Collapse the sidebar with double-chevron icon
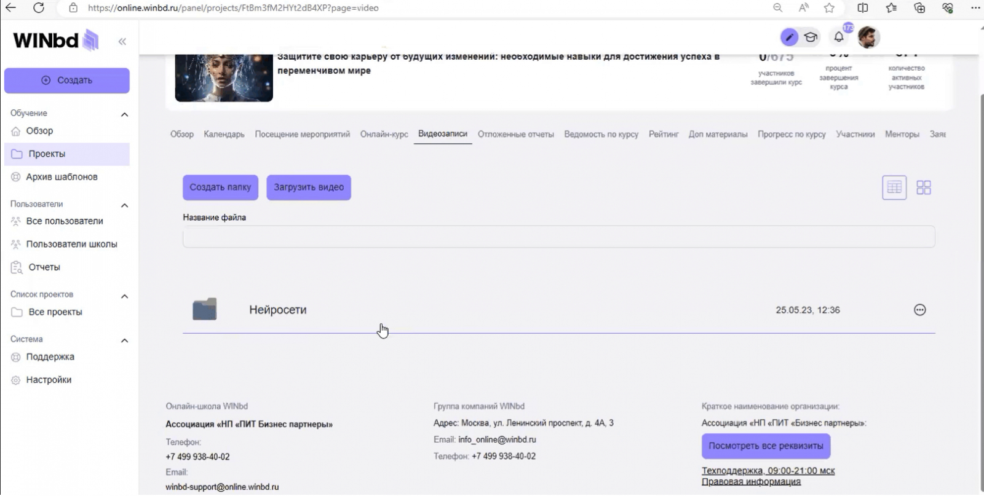Viewport: 984px width, 496px height. pos(122,41)
